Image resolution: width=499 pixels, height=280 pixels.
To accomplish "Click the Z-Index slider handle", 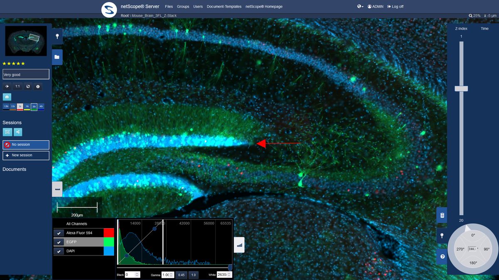I will [461, 88].
